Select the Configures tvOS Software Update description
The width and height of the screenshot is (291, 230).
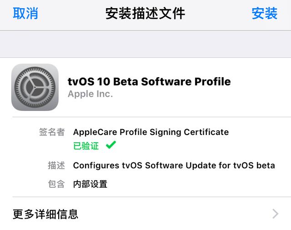pyautogui.click(x=174, y=165)
